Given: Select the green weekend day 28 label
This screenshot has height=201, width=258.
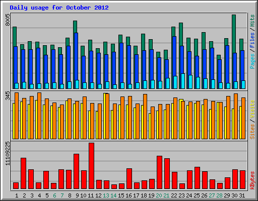Looking at the screenshot, I should pos(219,195).
